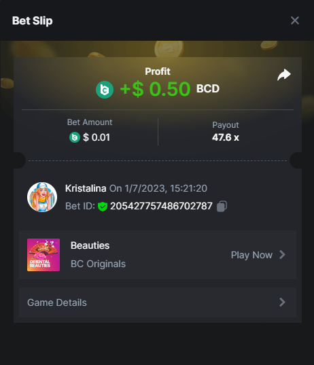Viewport: 314px width, 365px height.
Task: Select the Beauties game title
Action: (90, 245)
